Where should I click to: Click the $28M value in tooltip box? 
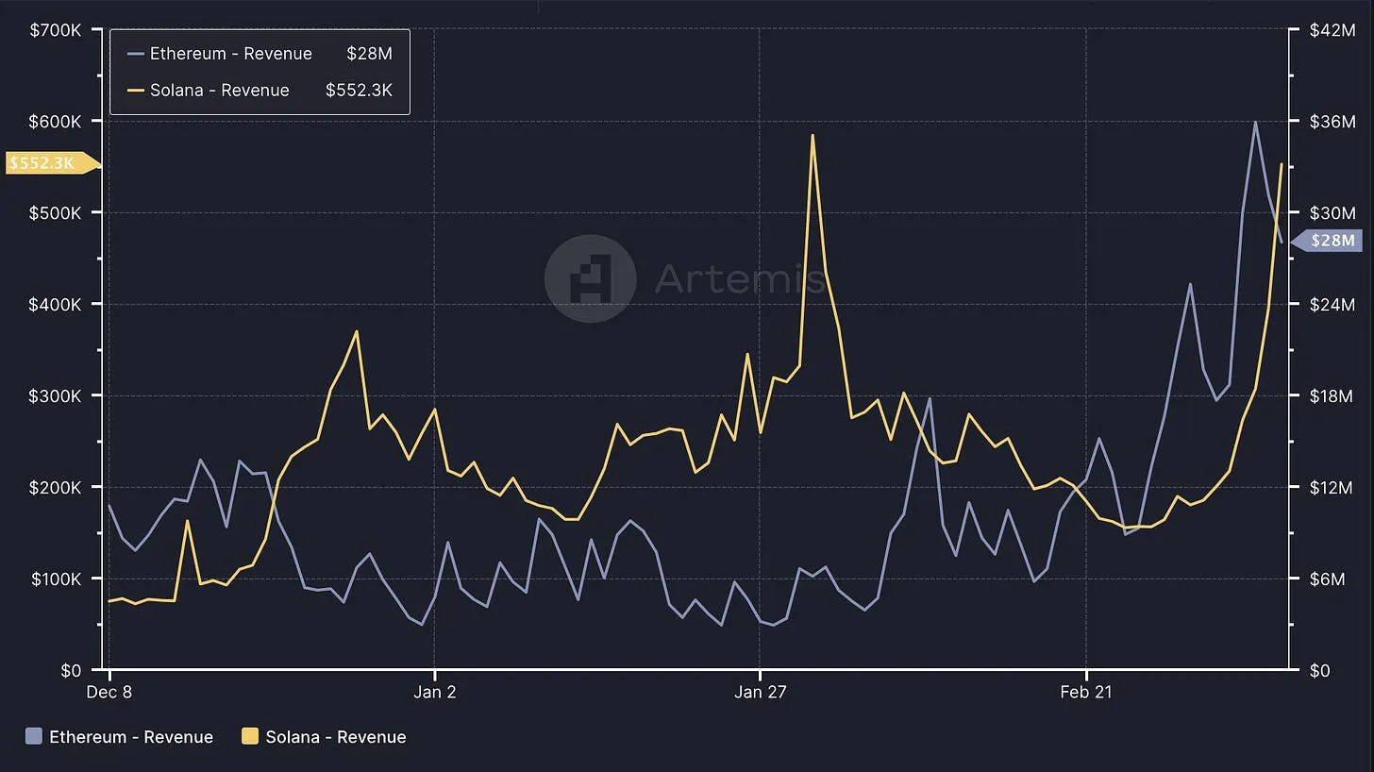click(369, 54)
